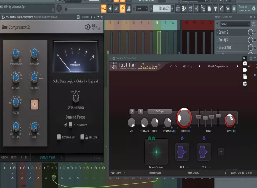Open the playlist view icon
This screenshot has width=257, height=188.
[178, 9]
